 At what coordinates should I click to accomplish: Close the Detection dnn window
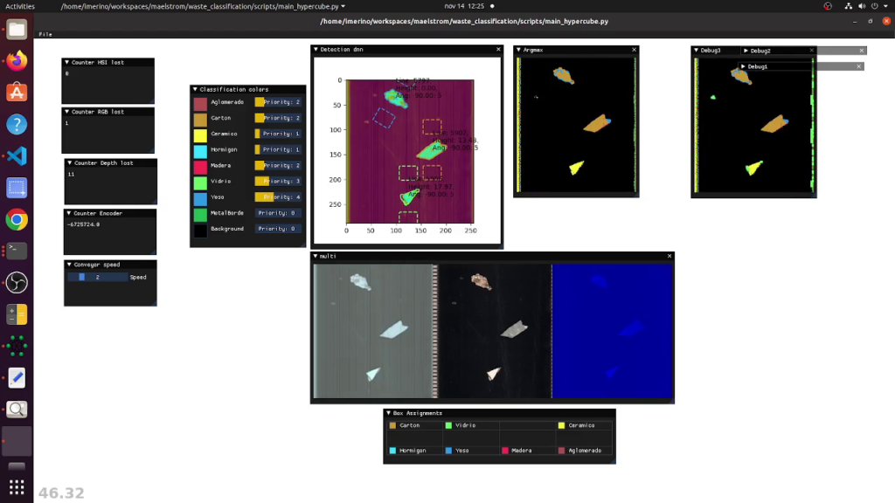coord(498,50)
